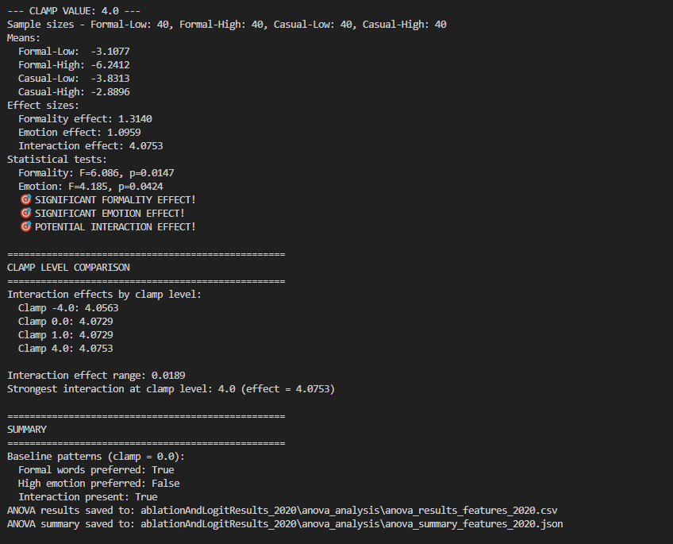
Task: Click the Emotion F=4.185 statistical test line
Action: click(90, 186)
